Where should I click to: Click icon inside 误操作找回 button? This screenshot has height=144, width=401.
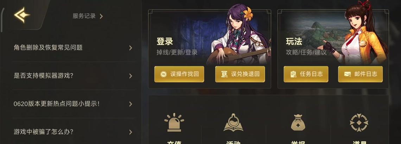coord(164,74)
